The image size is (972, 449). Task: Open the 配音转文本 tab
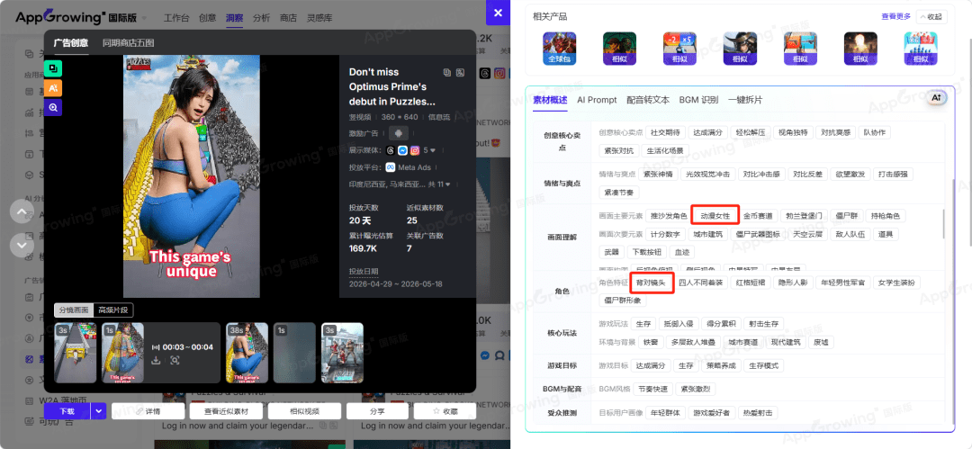tap(648, 100)
